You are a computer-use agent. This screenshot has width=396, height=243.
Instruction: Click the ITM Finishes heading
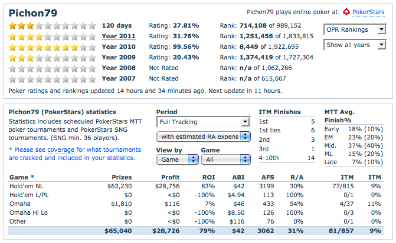(x=280, y=112)
